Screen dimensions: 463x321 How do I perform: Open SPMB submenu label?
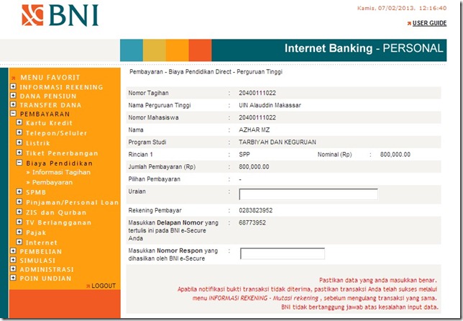pos(36,192)
